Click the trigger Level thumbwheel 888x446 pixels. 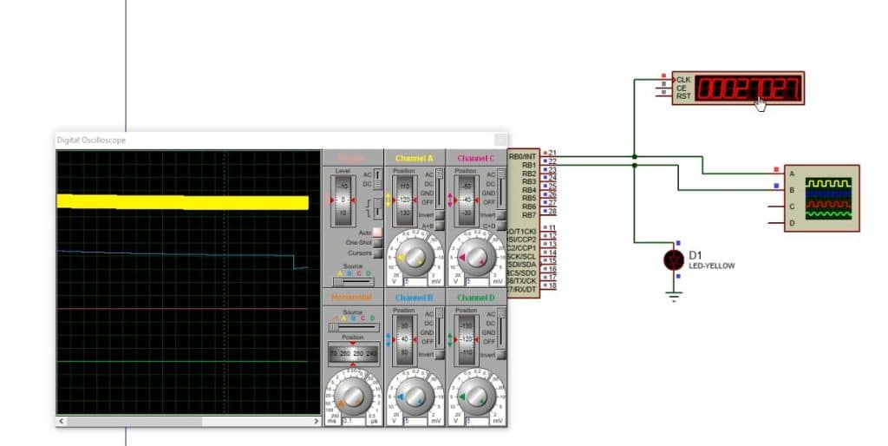point(343,200)
